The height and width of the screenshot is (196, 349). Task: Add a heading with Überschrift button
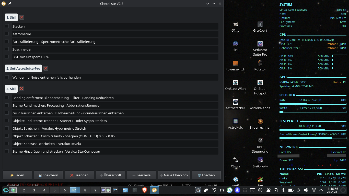tap(110, 175)
